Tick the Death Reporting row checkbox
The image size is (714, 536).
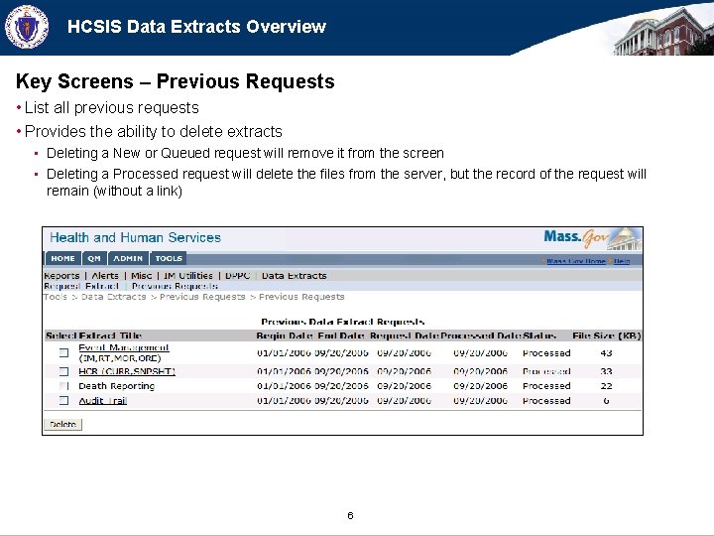pos(64,386)
